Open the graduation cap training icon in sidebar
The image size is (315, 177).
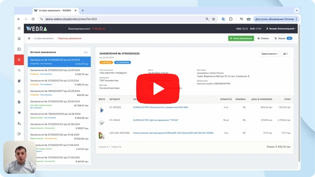click(x=19, y=113)
